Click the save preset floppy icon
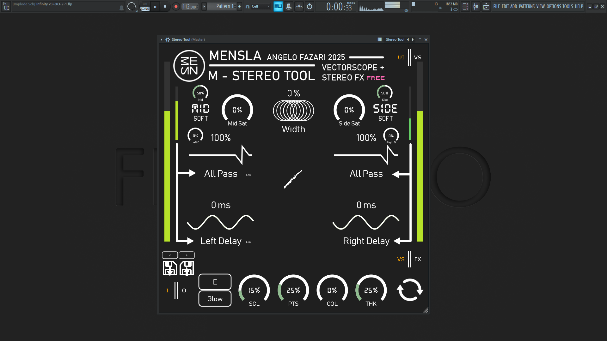This screenshot has height=341, width=607. 170,268
